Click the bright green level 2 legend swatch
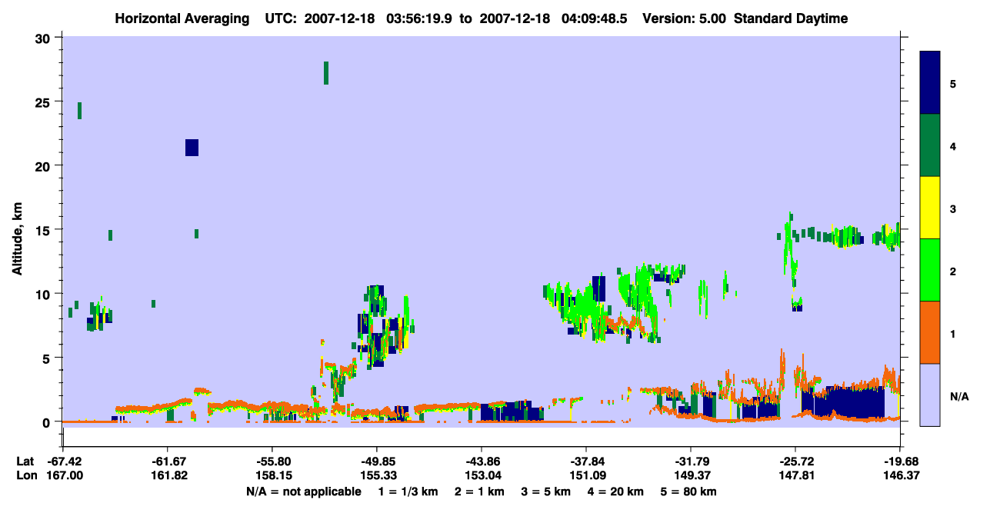Viewport: 1000px width, 513px height. 930,270
